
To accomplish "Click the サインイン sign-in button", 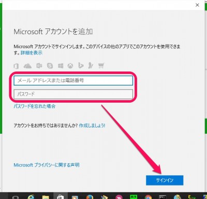I will 165,180.
